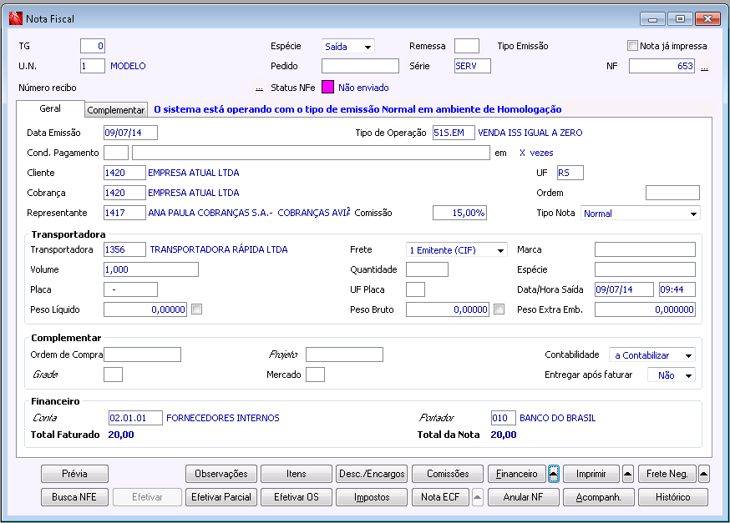
Task: Click the magenta Status NFe color indicator
Action: [327, 88]
